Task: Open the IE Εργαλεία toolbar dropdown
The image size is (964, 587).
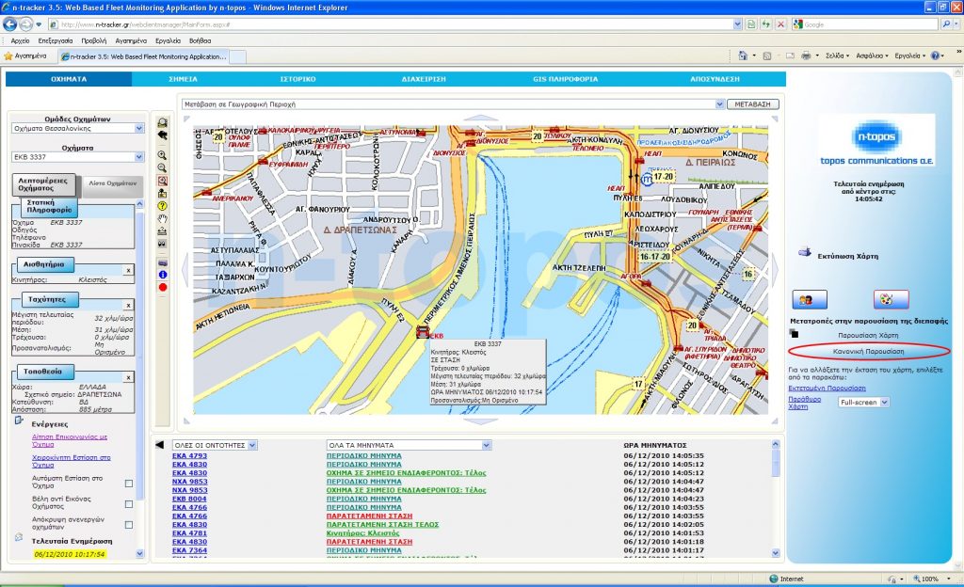Action: coord(910,56)
